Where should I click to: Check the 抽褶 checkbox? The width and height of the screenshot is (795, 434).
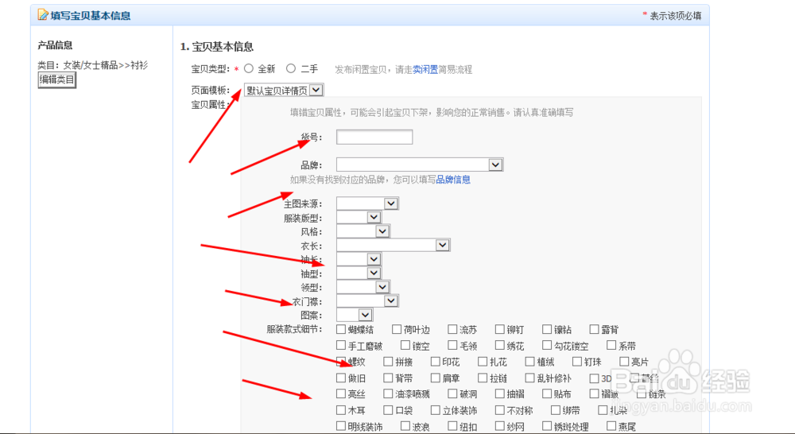[500, 393]
